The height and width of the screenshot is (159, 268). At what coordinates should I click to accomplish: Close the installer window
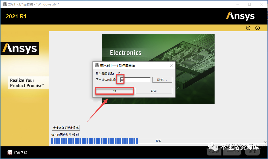(x=261, y=4)
